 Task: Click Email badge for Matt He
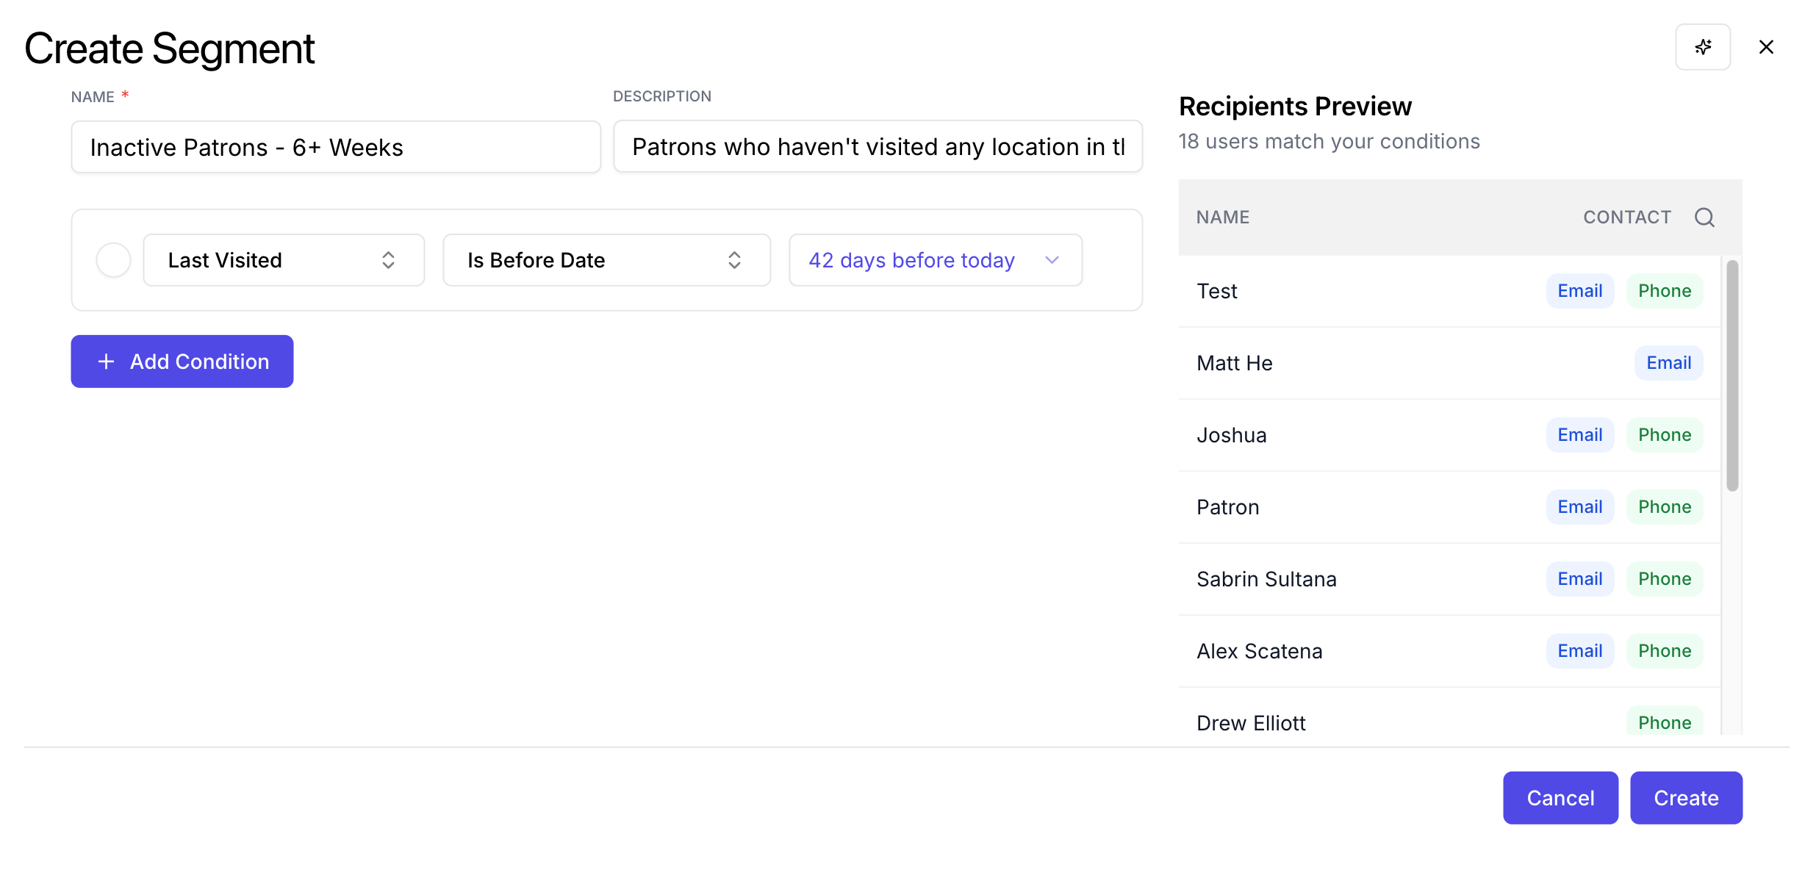tap(1668, 363)
